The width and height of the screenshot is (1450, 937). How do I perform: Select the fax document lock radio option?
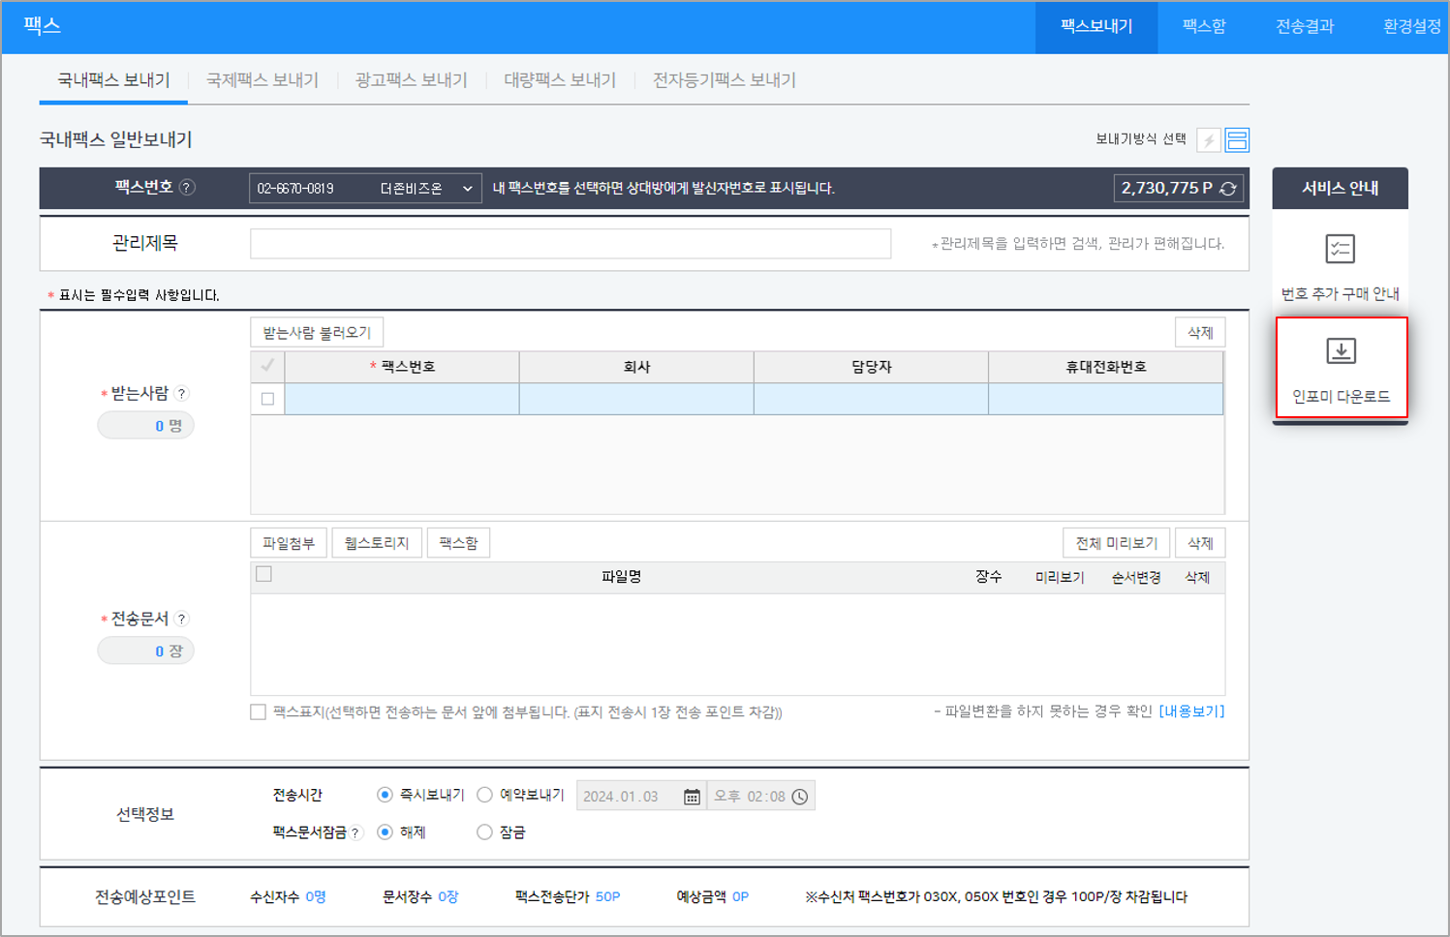coord(485,832)
